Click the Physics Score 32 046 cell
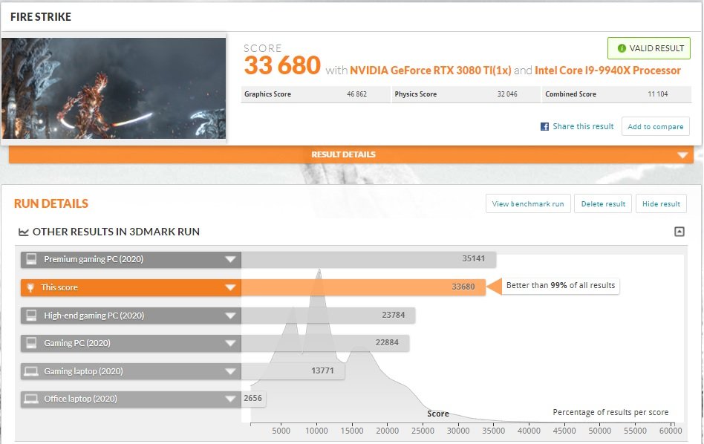The width and height of the screenshot is (704, 444). point(466,94)
